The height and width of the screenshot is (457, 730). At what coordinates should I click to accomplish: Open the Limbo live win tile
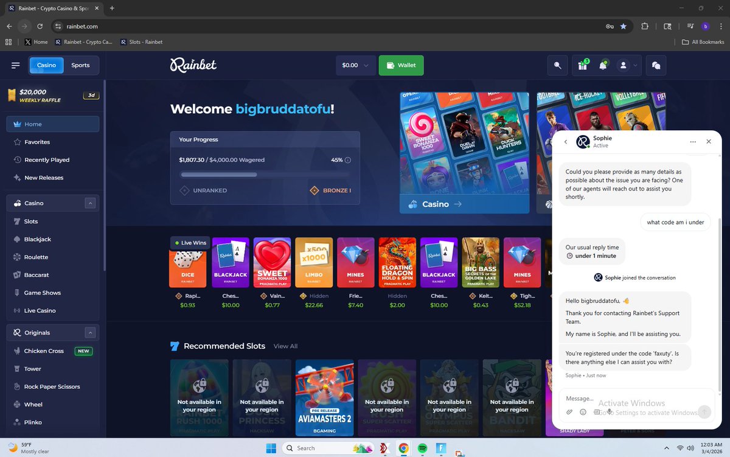coord(314,262)
